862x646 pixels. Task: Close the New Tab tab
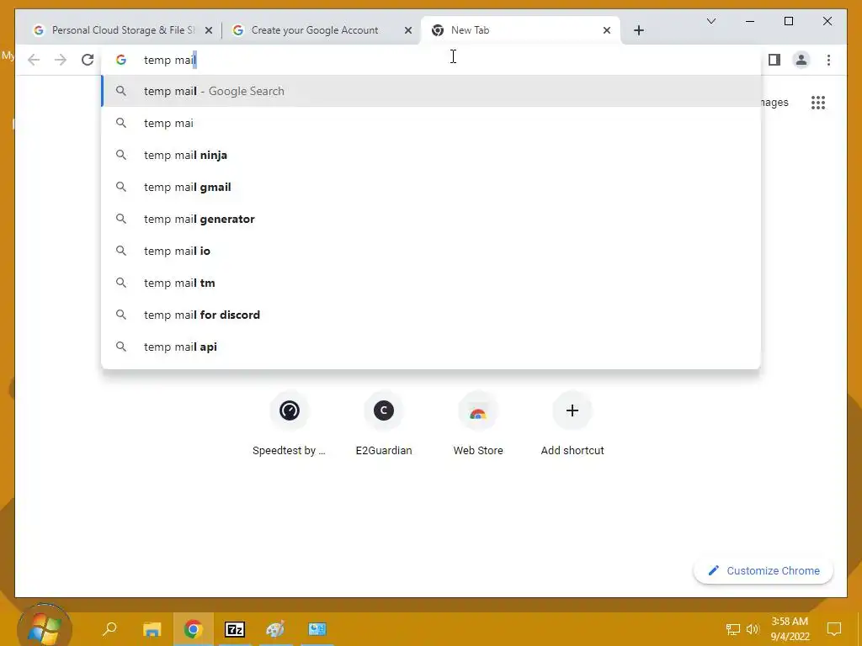pos(606,30)
